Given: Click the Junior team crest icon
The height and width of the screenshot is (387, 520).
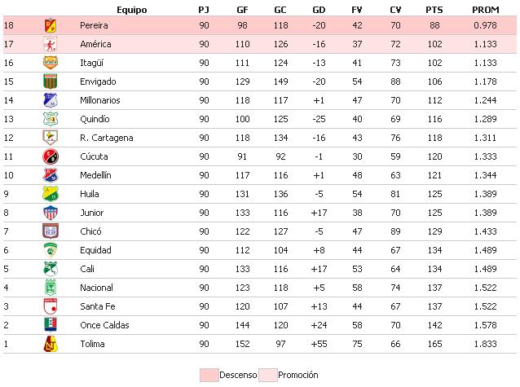Looking at the screenshot, I should (x=51, y=213).
